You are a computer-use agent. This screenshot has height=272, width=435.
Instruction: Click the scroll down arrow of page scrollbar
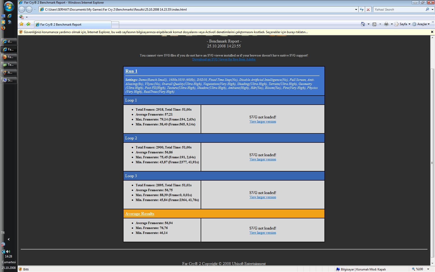pyautogui.click(x=432, y=263)
